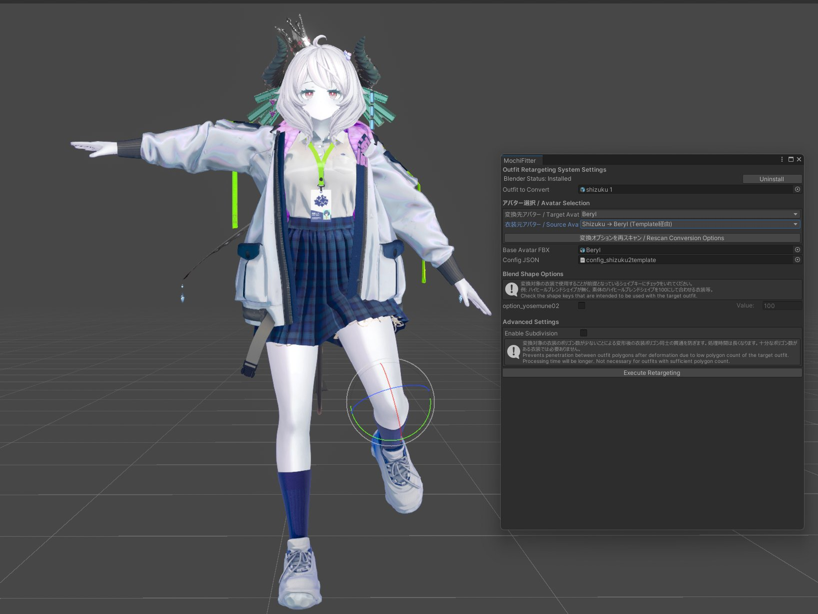Click the config_shizuku2template file icon

(582, 260)
